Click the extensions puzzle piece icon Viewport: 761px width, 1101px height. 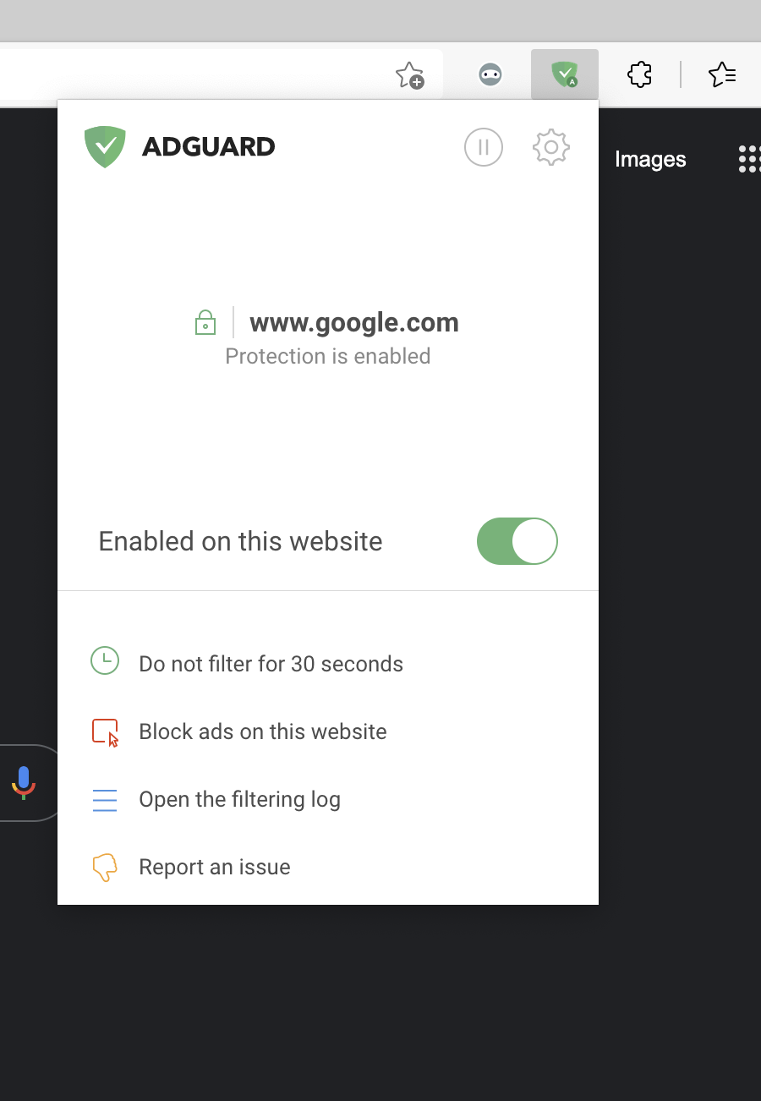pos(639,74)
